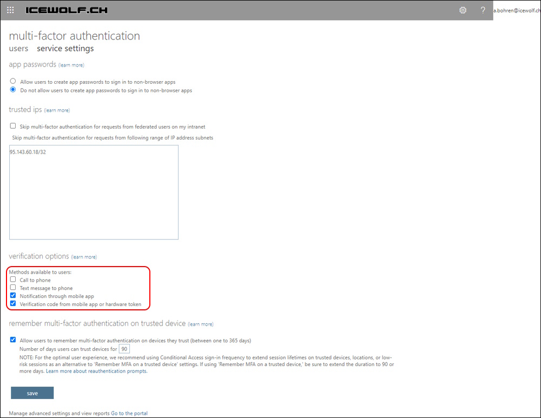Click the Skip MFA for IP address subnets label
Image resolution: width=541 pixels, height=418 pixels.
point(113,137)
